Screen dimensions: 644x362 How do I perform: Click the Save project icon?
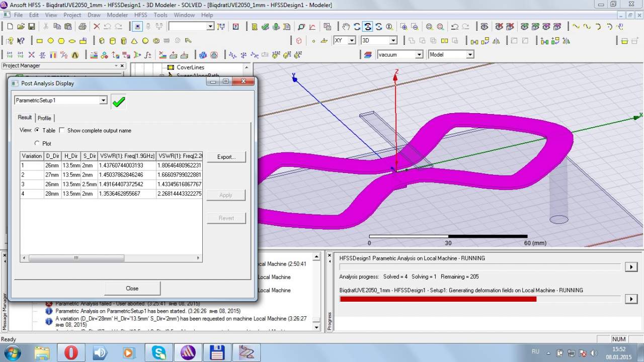click(31, 27)
